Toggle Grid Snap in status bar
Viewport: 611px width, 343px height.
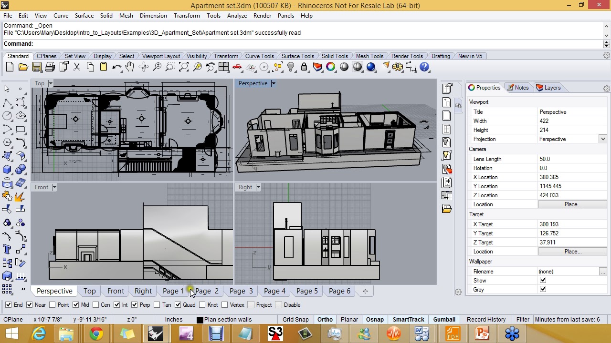point(295,320)
